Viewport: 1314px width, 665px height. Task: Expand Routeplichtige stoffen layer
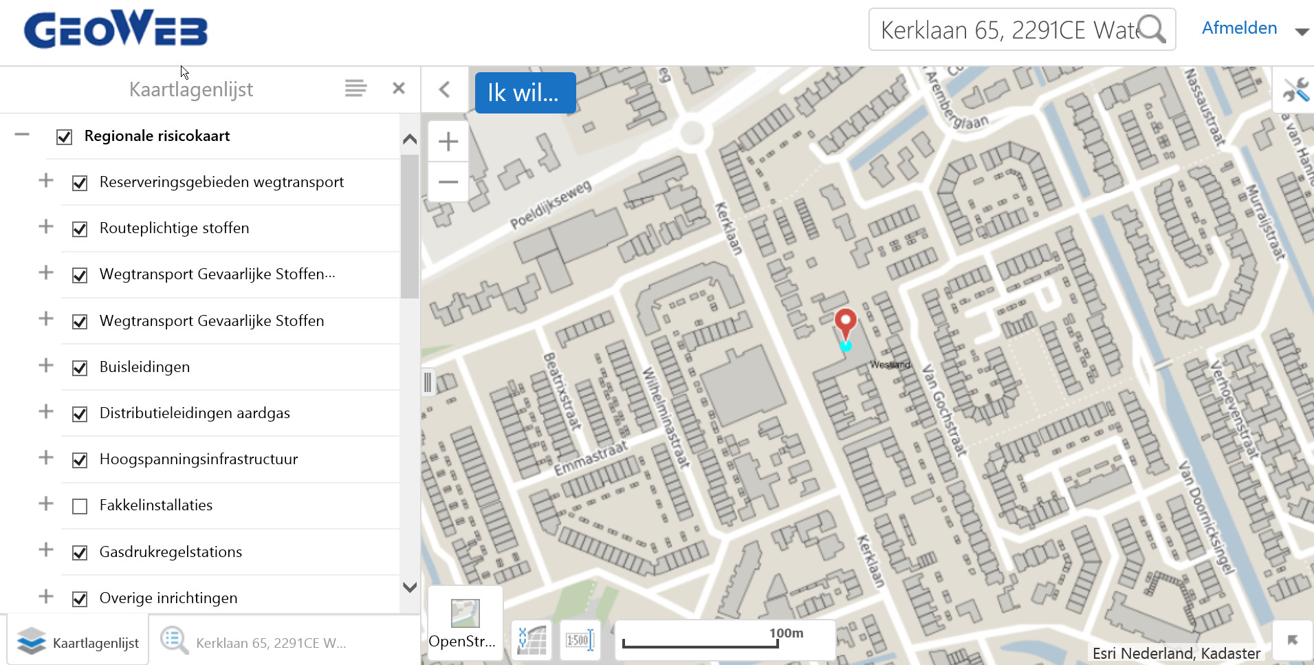pos(46,226)
